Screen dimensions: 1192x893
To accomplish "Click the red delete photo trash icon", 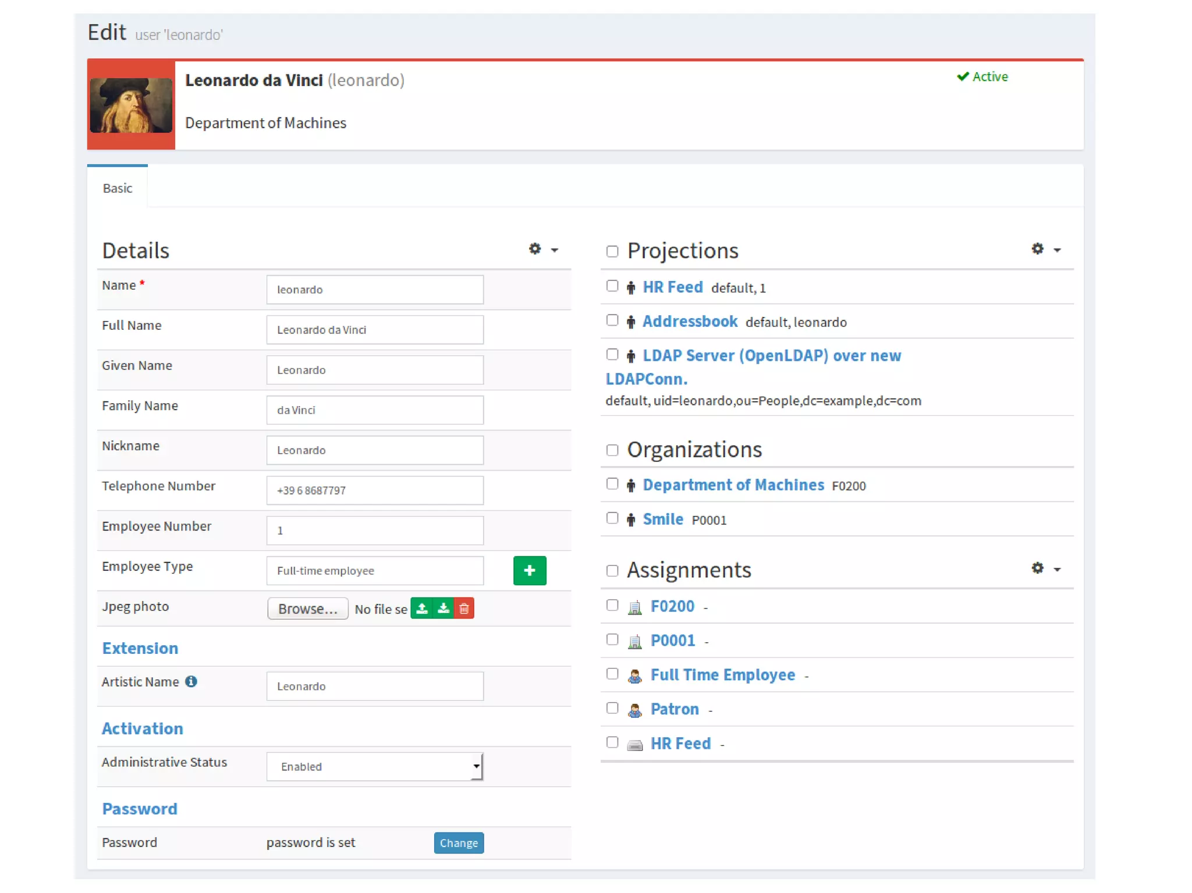I will pos(464,609).
